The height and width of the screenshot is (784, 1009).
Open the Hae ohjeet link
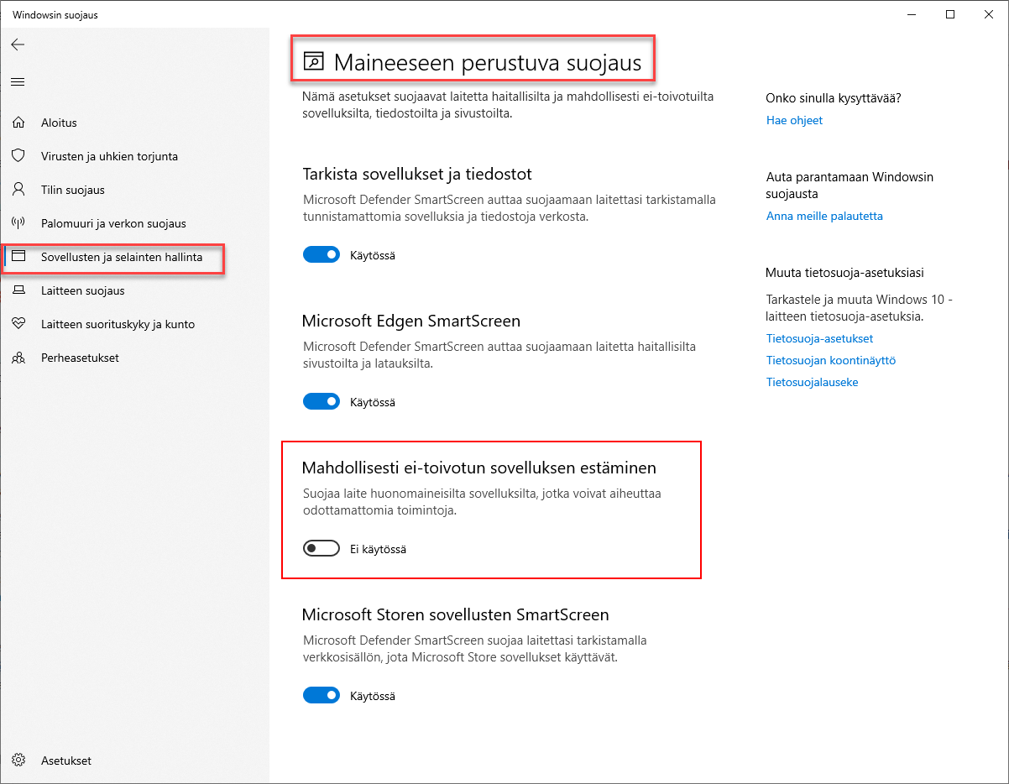794,120
